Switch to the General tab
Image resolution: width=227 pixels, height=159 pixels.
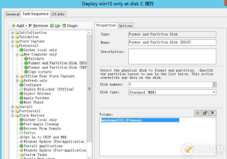[13, 14]
